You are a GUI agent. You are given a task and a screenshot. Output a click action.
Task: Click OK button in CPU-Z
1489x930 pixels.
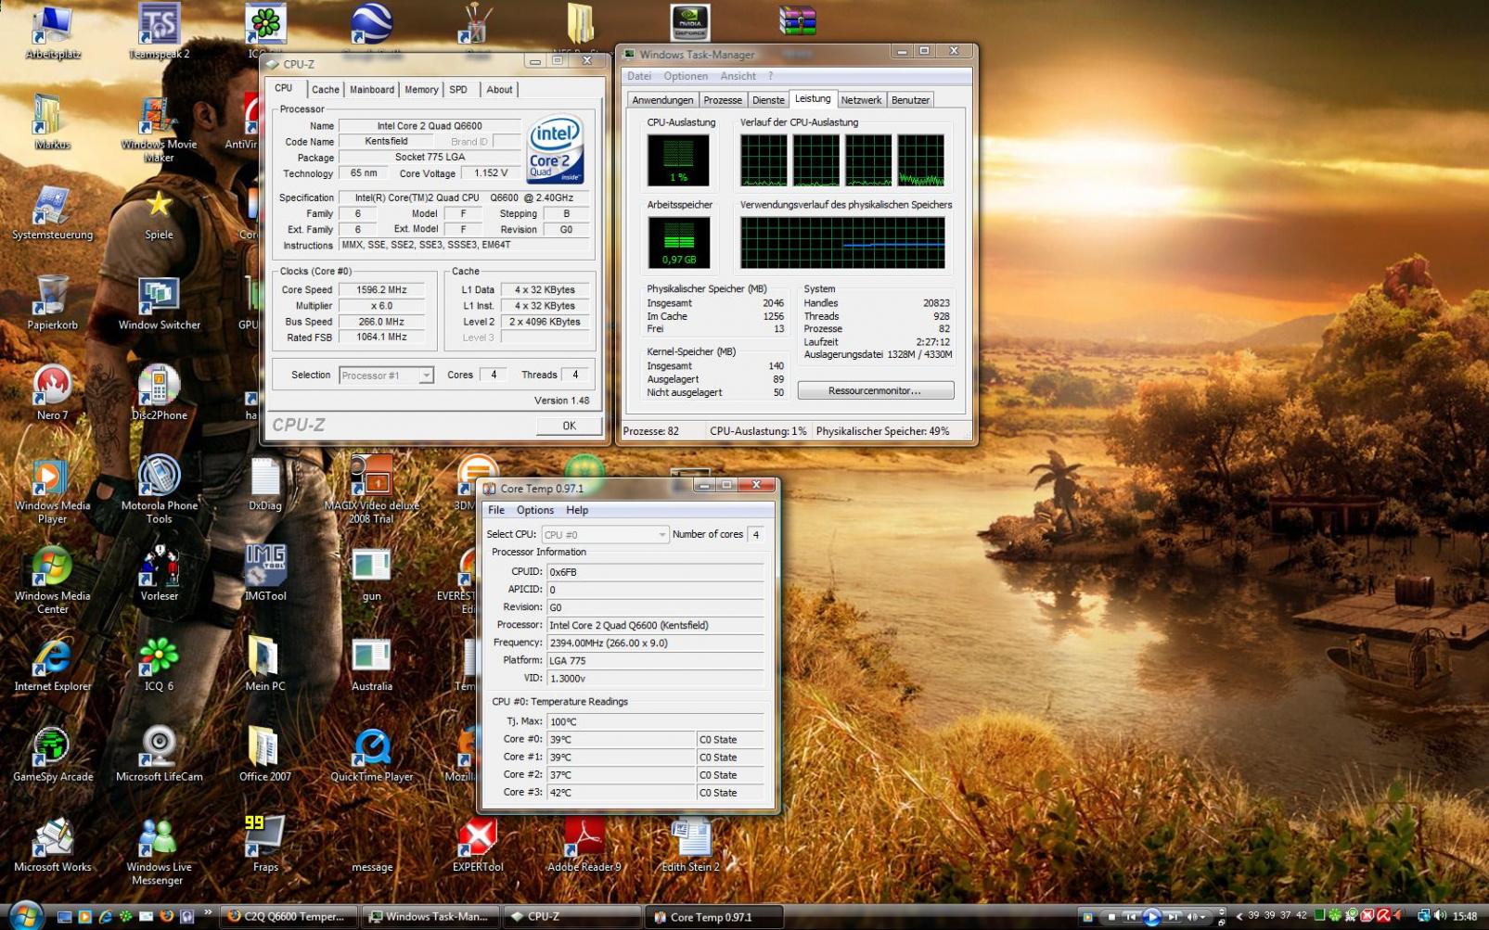[569, 426]
